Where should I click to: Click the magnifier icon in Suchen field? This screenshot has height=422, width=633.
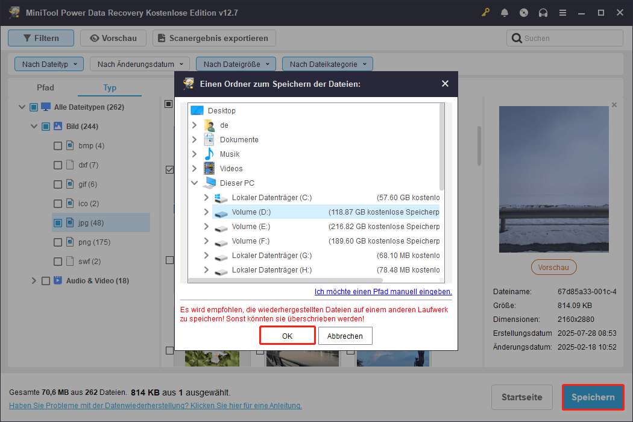(517, 37)
